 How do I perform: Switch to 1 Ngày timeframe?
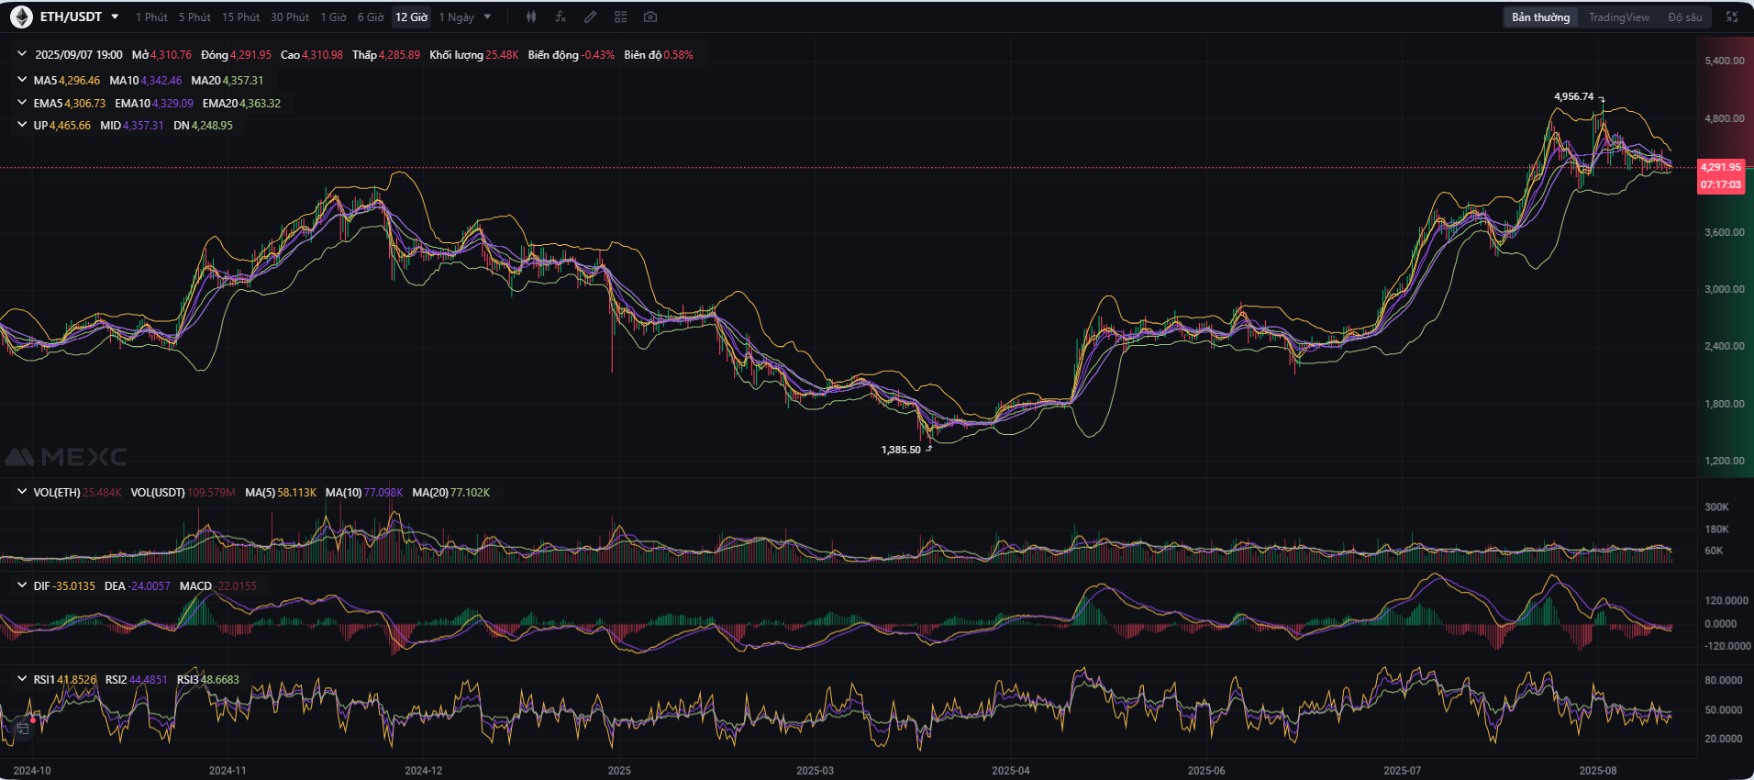click(456, 17)
